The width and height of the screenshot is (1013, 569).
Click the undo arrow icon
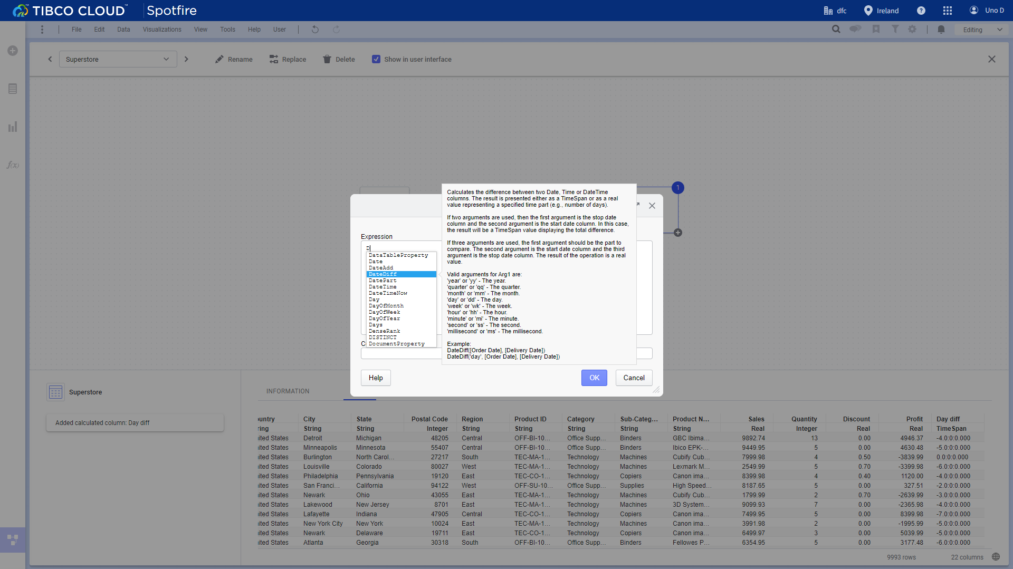315,30
